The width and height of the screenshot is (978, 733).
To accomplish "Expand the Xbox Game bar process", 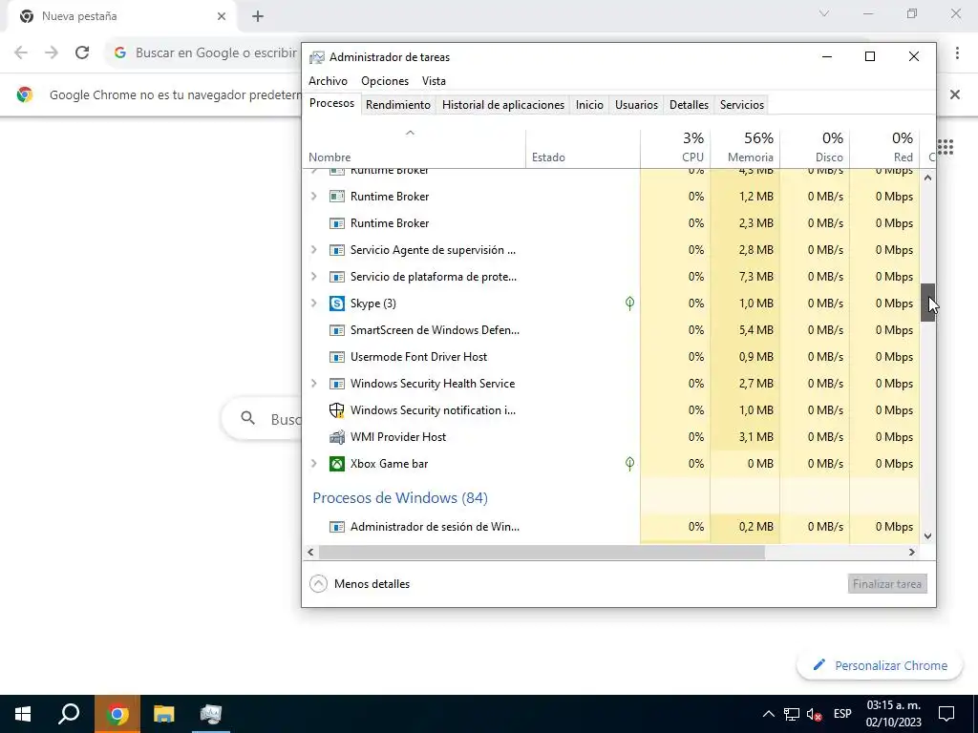I will pyautogui.click(x=313, y=464).
